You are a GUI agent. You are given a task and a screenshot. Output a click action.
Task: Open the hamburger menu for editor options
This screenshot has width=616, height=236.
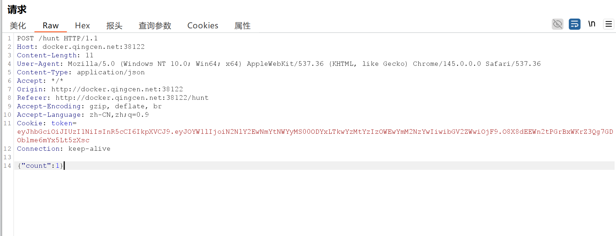pos(609,24)
